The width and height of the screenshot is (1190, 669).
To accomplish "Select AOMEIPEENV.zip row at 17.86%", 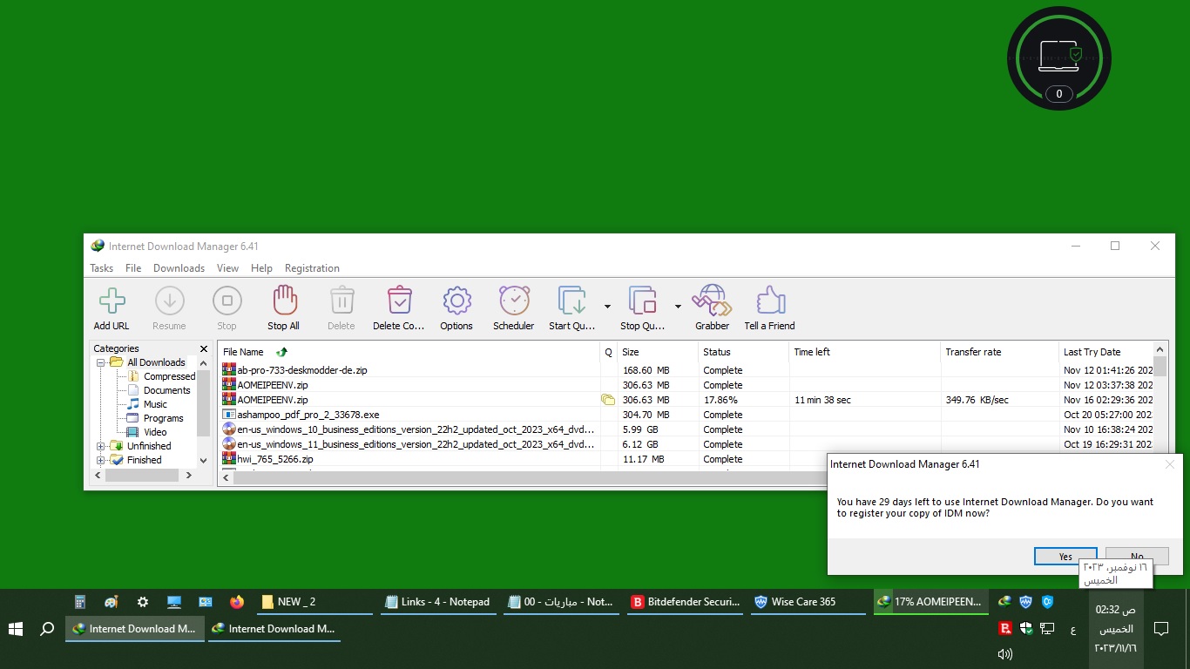I will [x=686, y=400].
